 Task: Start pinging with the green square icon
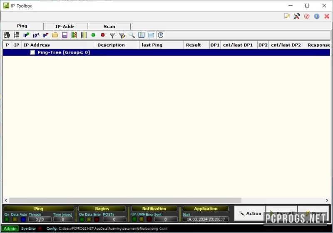click(x=93, y=35)
